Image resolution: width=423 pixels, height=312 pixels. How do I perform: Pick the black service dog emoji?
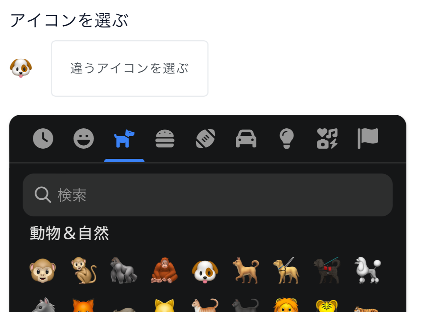327,270
